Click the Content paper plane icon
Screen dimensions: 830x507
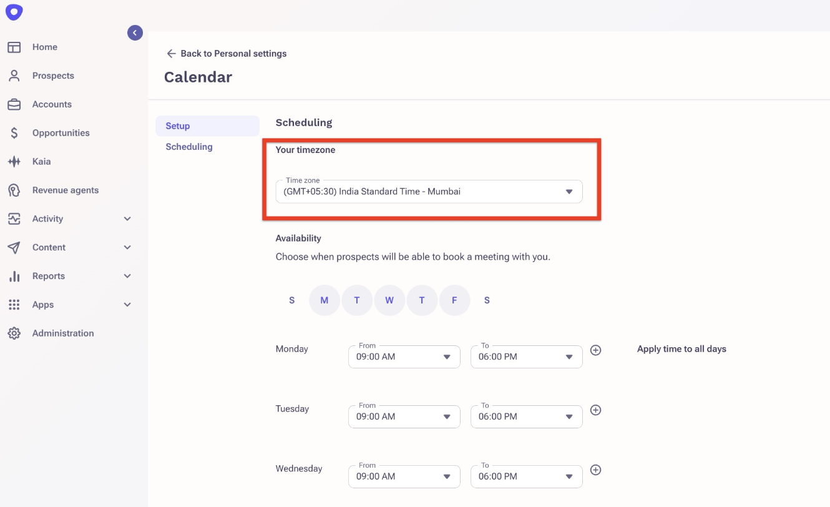14,247
